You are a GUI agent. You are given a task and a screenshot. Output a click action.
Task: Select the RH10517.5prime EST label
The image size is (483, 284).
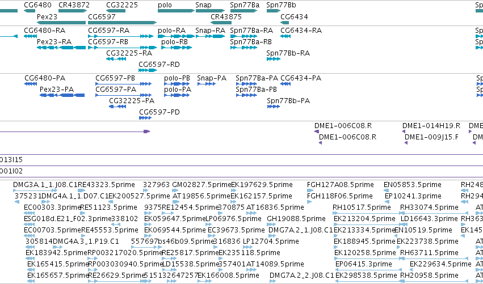pyautogui.click(x=362, y=207)
